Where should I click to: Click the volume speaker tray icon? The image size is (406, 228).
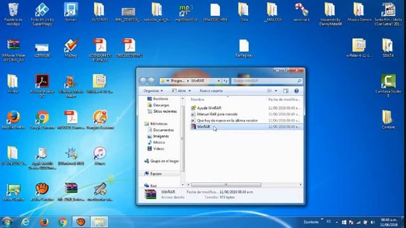372,222
